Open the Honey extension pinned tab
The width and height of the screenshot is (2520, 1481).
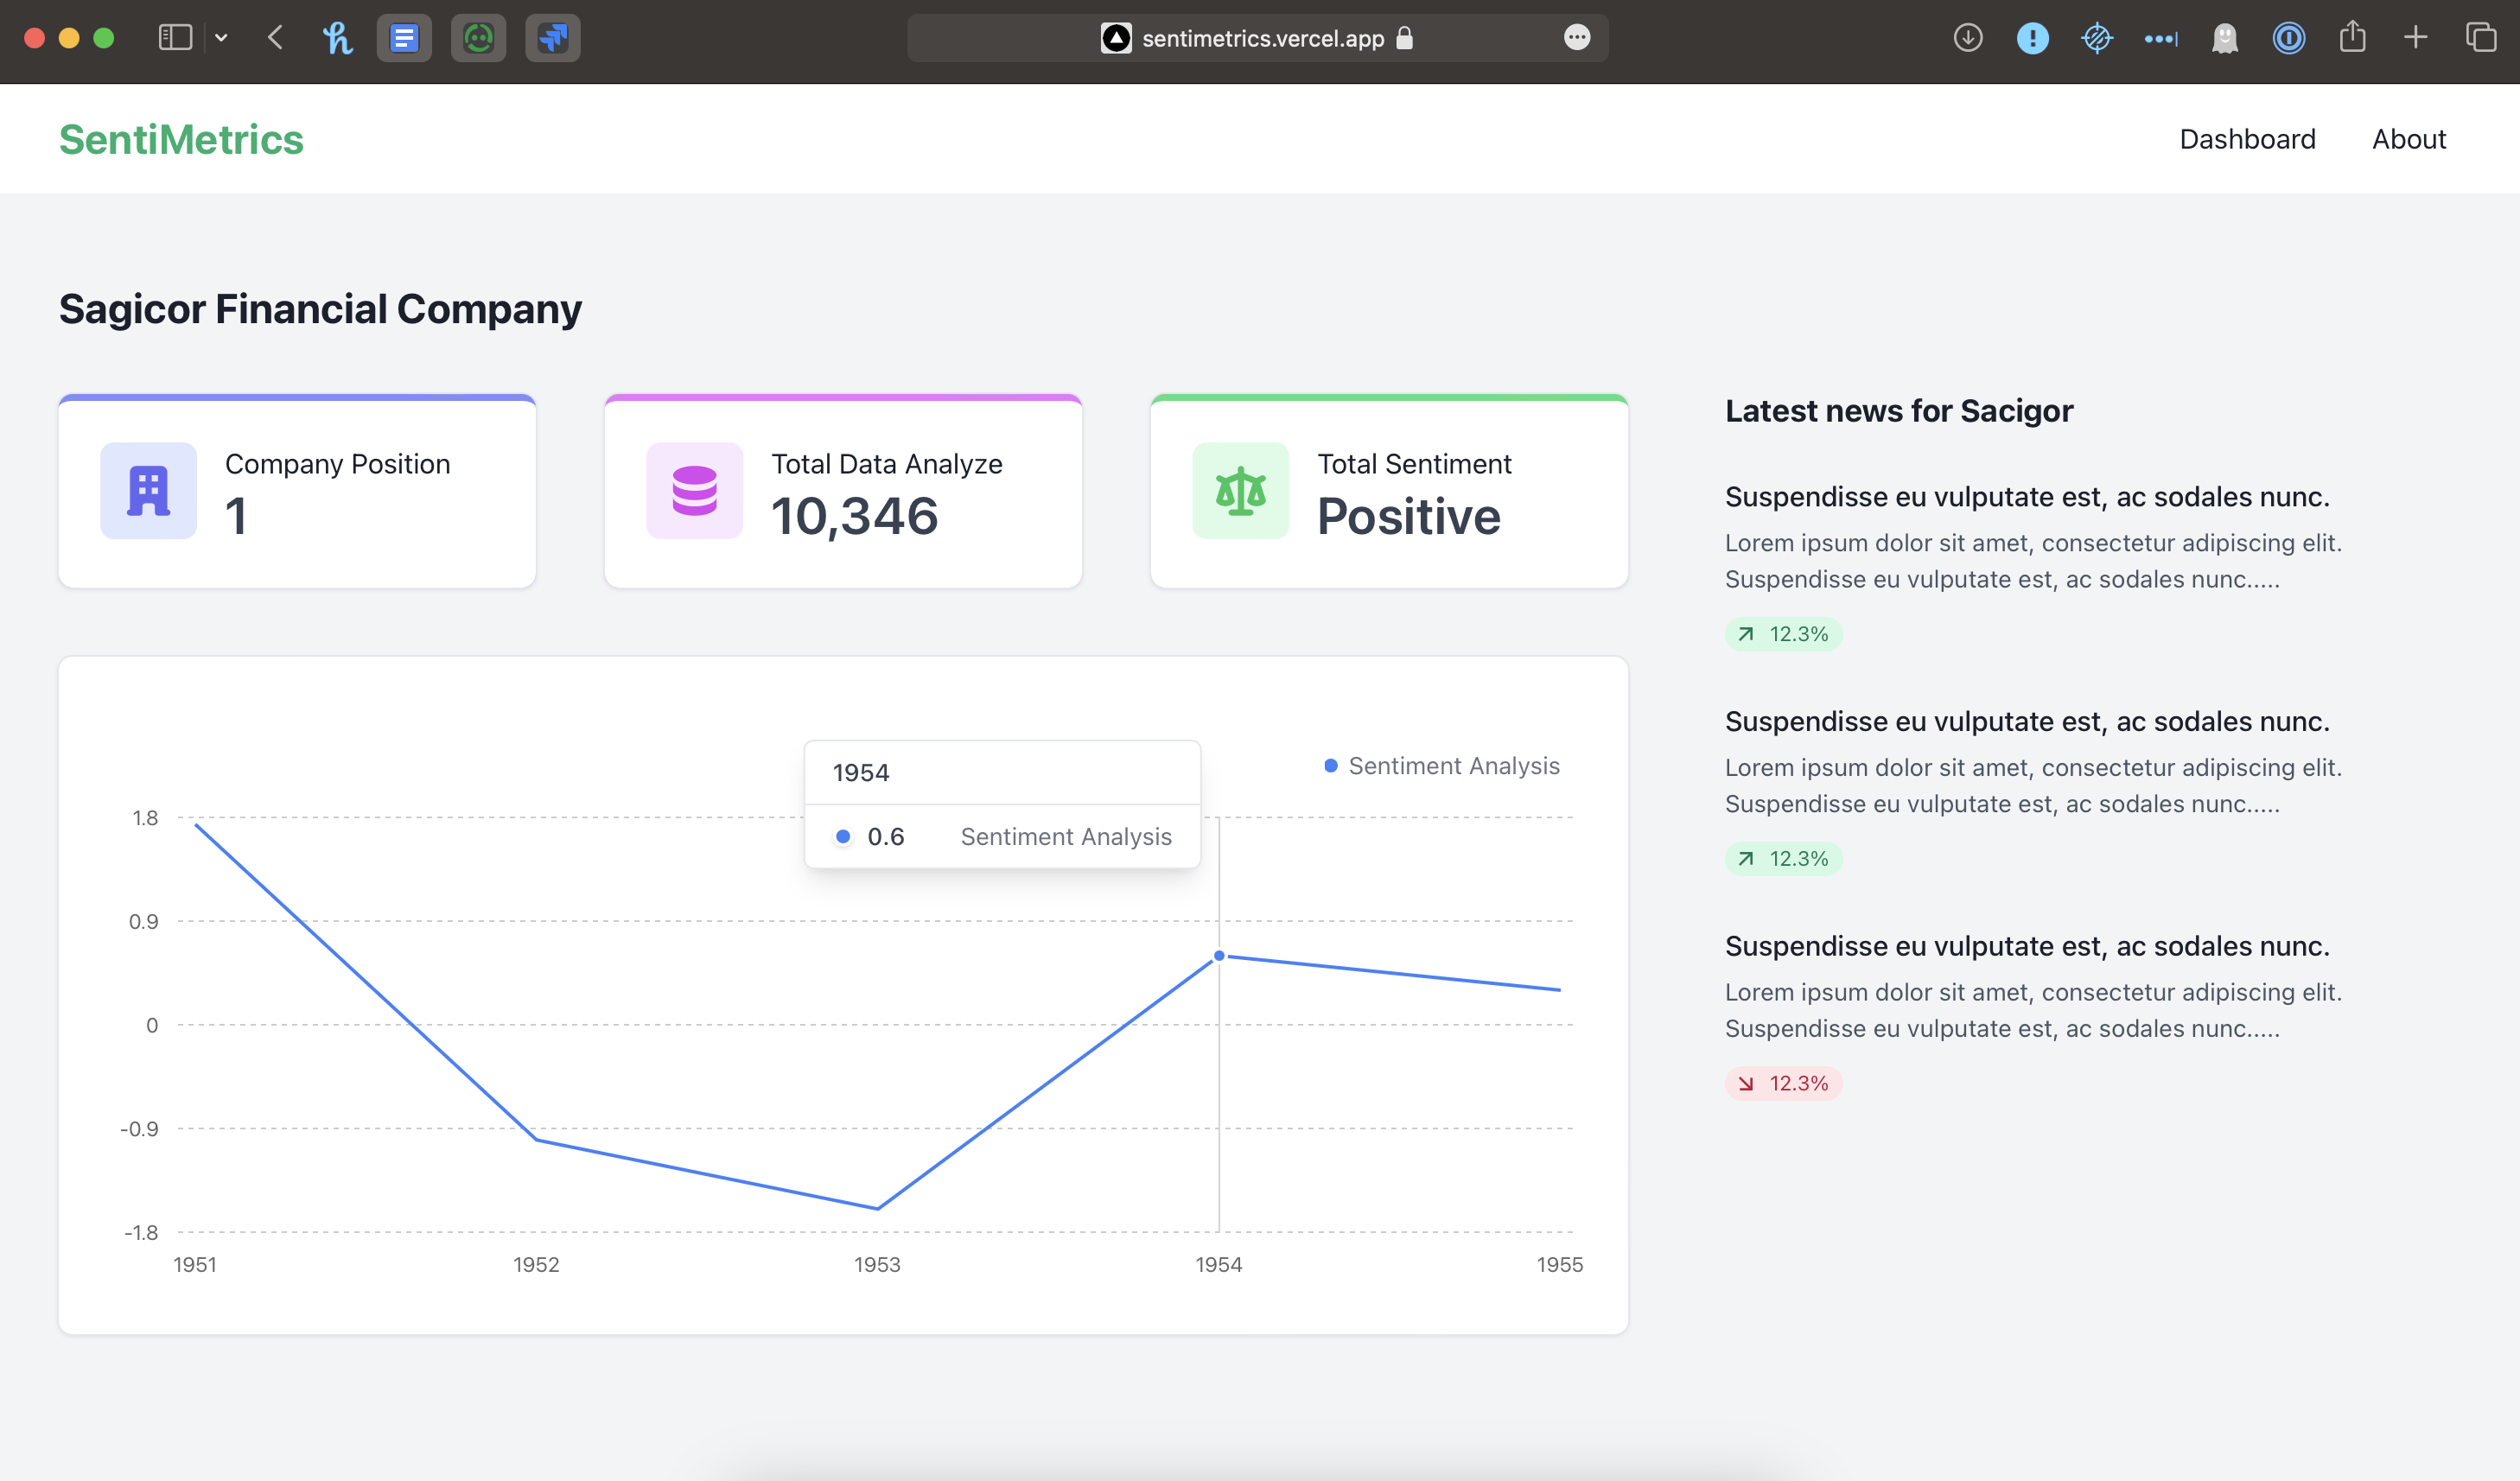[x=338, y=38]
